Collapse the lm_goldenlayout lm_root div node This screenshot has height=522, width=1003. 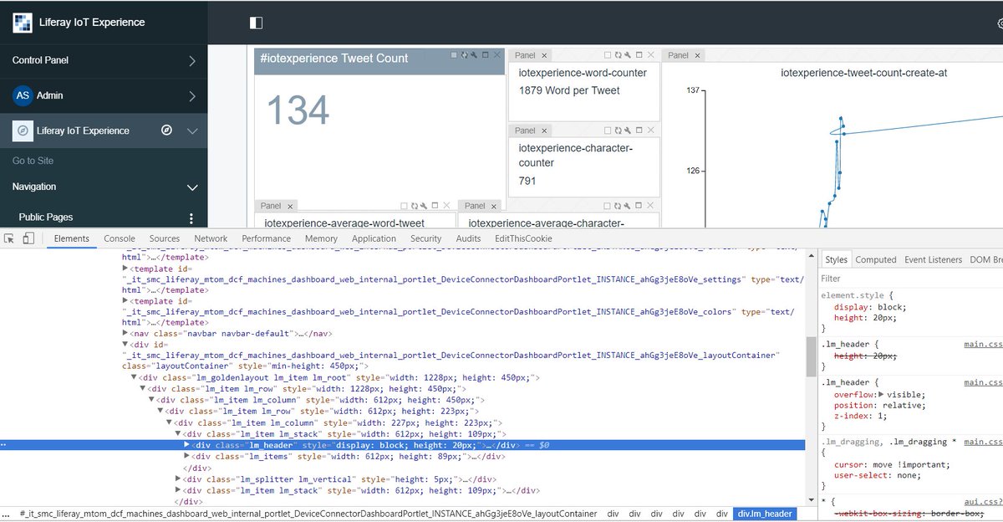(x=135, y=378)
